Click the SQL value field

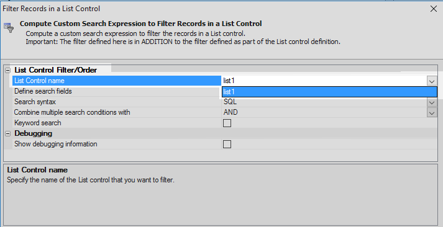pyautogui.click(x=324, y=102)
